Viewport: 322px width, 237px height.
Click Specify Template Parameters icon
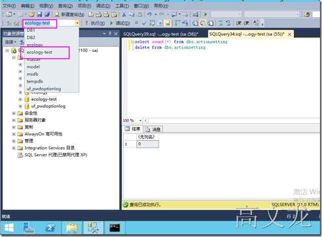pyautogui.click(x=256, y=23)
